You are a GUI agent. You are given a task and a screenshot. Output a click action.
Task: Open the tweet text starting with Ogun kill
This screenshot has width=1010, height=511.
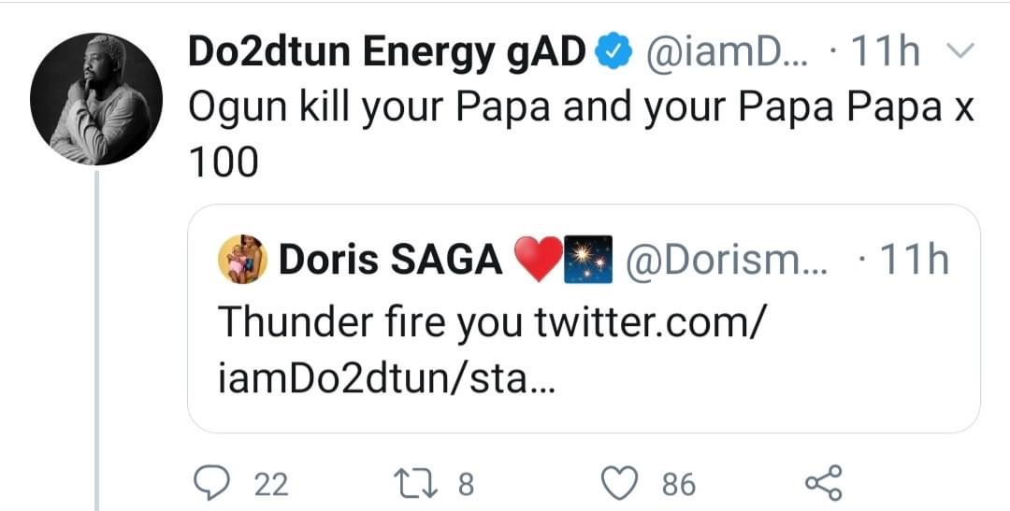coord(580,135)
